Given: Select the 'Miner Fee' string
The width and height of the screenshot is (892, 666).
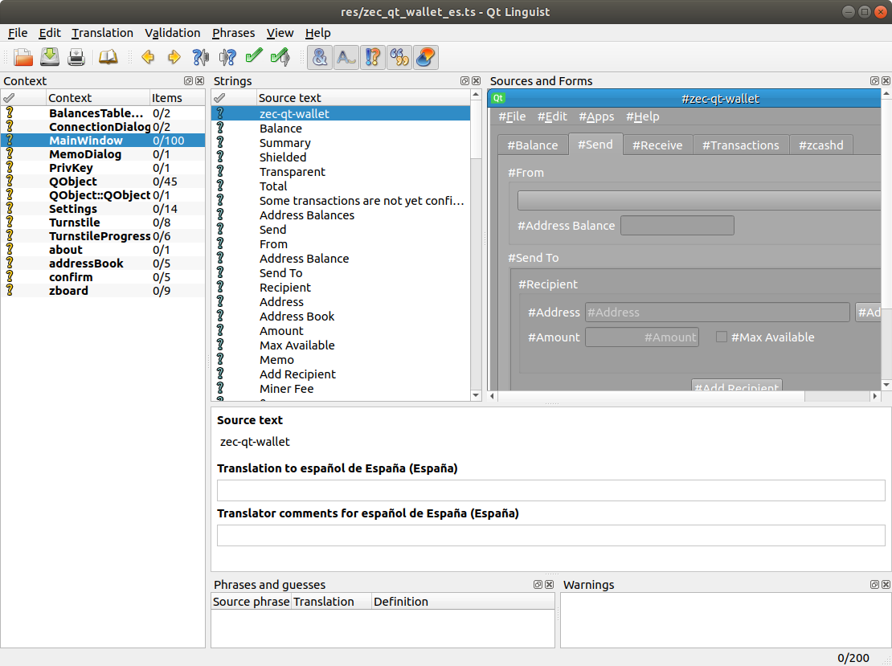Looking at the screenshot, I should tap(341, 389).
